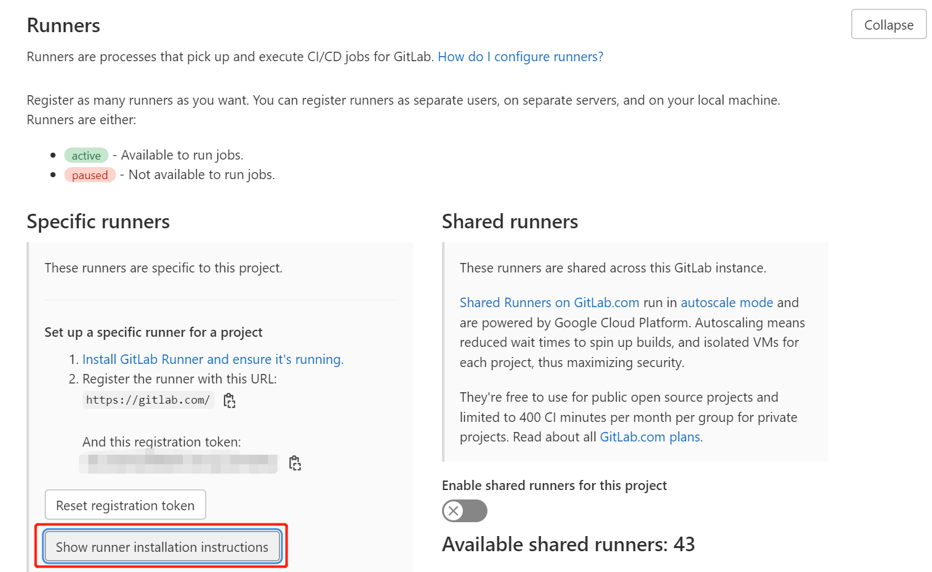Open Shared Runners on GitLab.com link
Image resolution: width=932 pixels, height=572 pixels.
point(549,303)
